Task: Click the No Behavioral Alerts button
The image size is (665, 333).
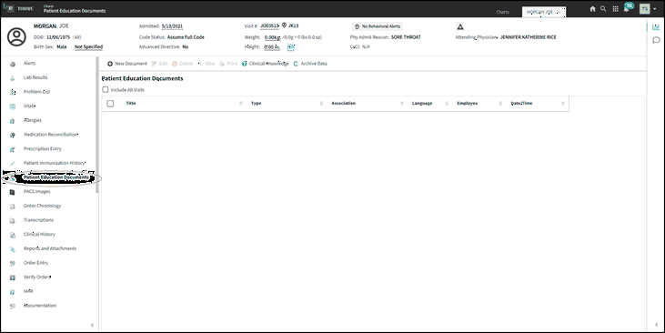Action: pos(377,26)
